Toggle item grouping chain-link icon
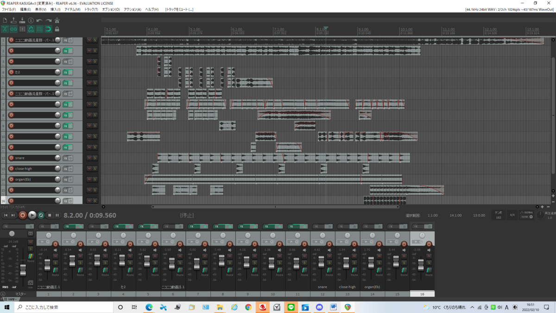Screen dimensions: 556x313 tap(13, 29)
